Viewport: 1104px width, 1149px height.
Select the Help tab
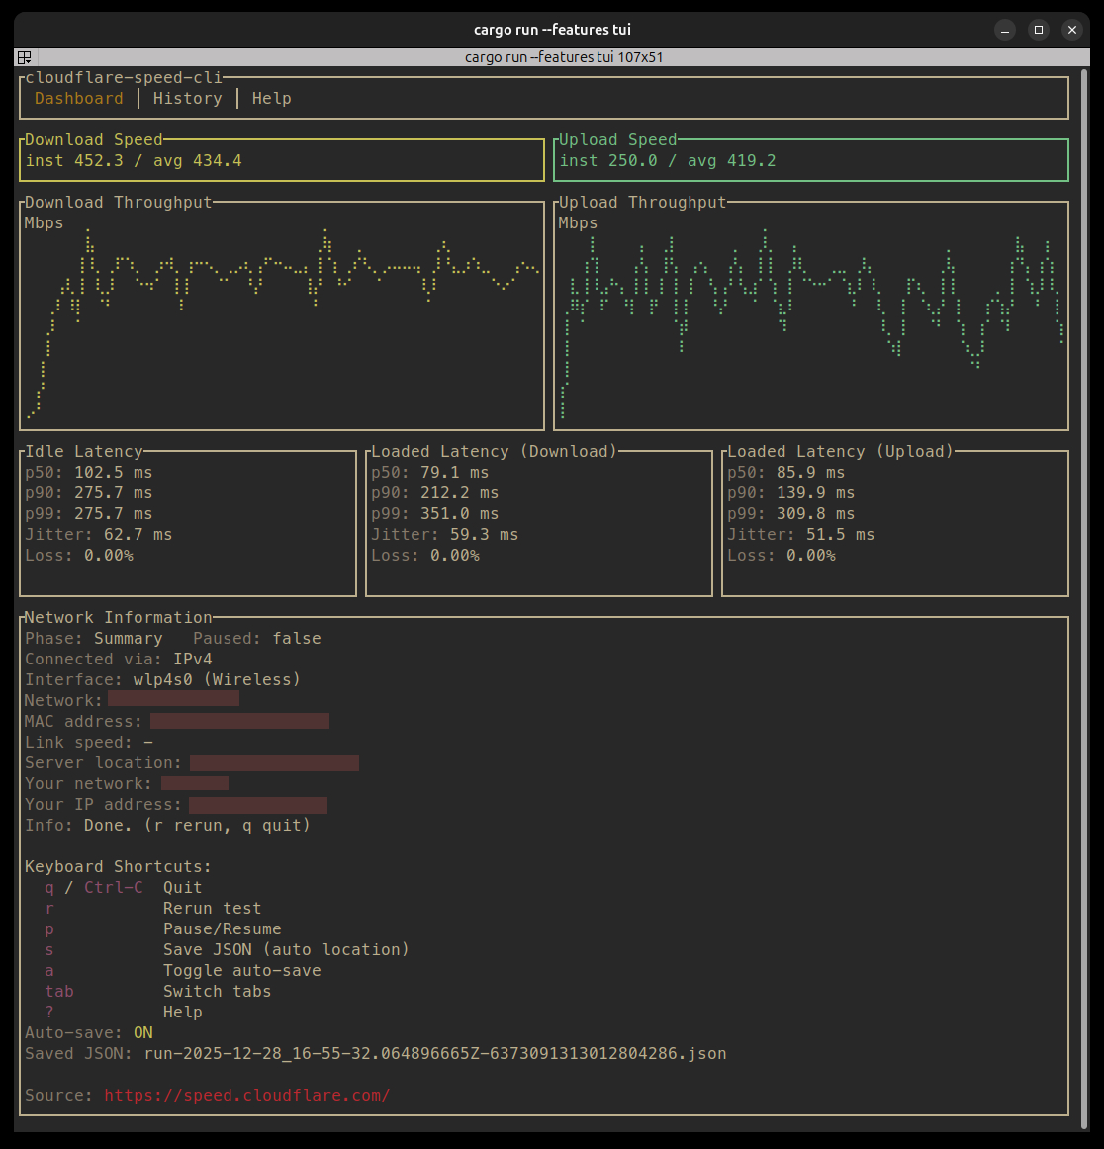pos(271,98)
